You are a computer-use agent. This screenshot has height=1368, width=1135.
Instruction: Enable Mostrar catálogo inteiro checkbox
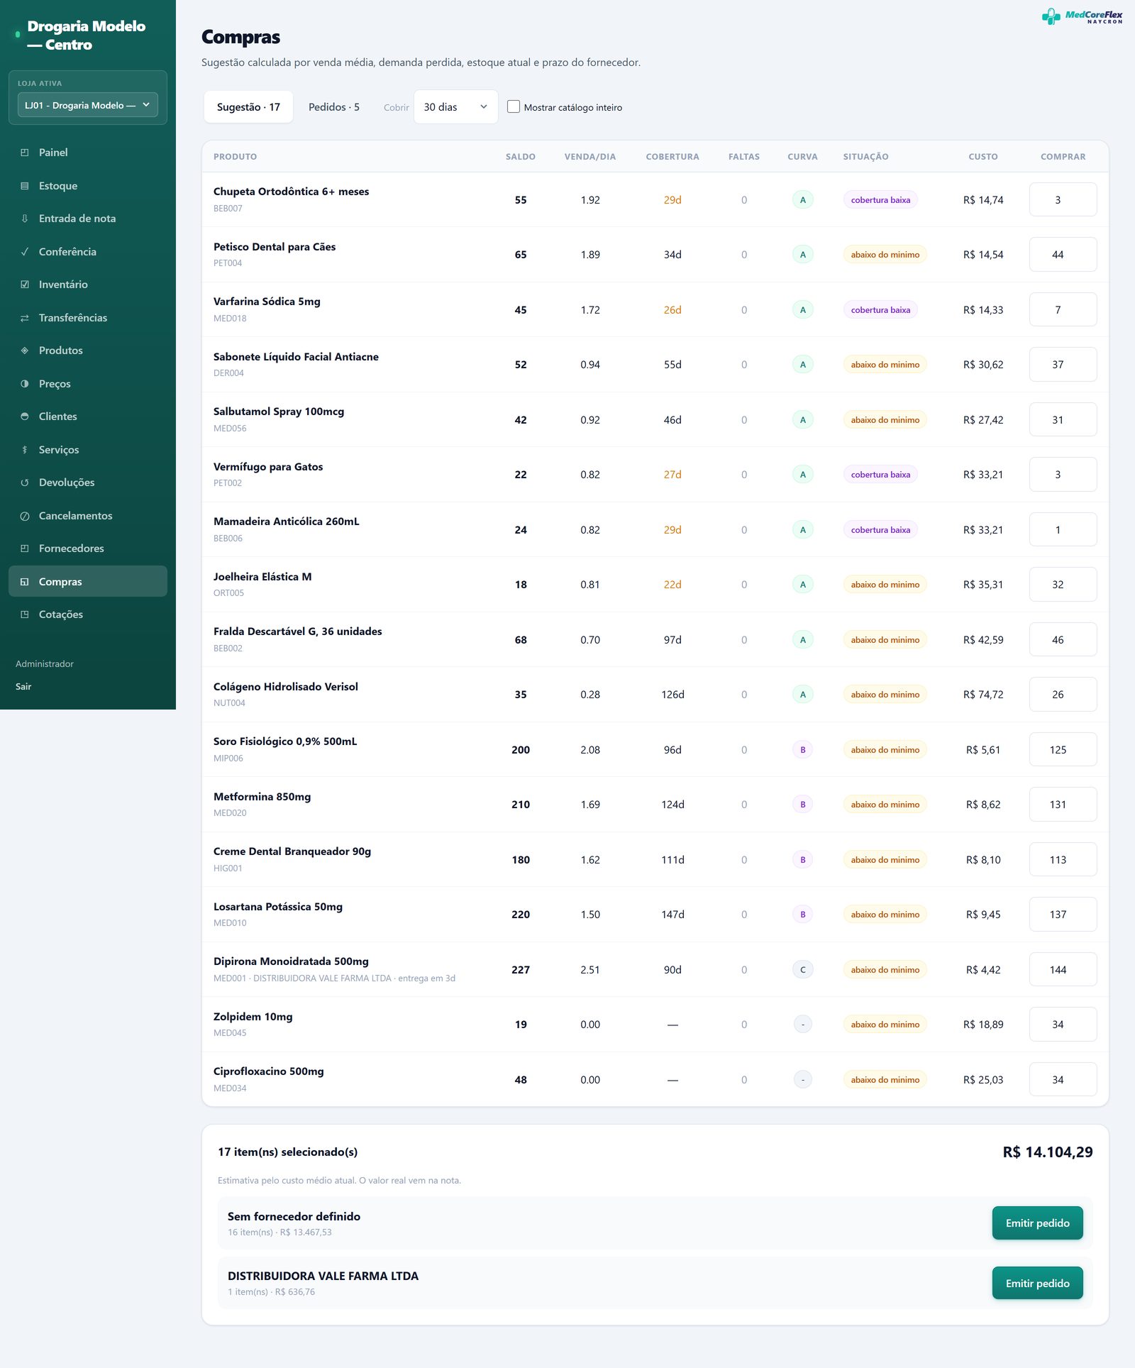[514, 106]
